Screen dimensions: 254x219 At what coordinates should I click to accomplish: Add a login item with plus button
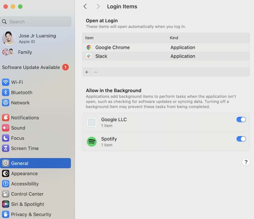point(87,72)
